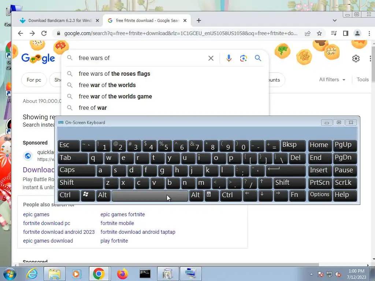Open the All filters dropdown

[332, 79]
